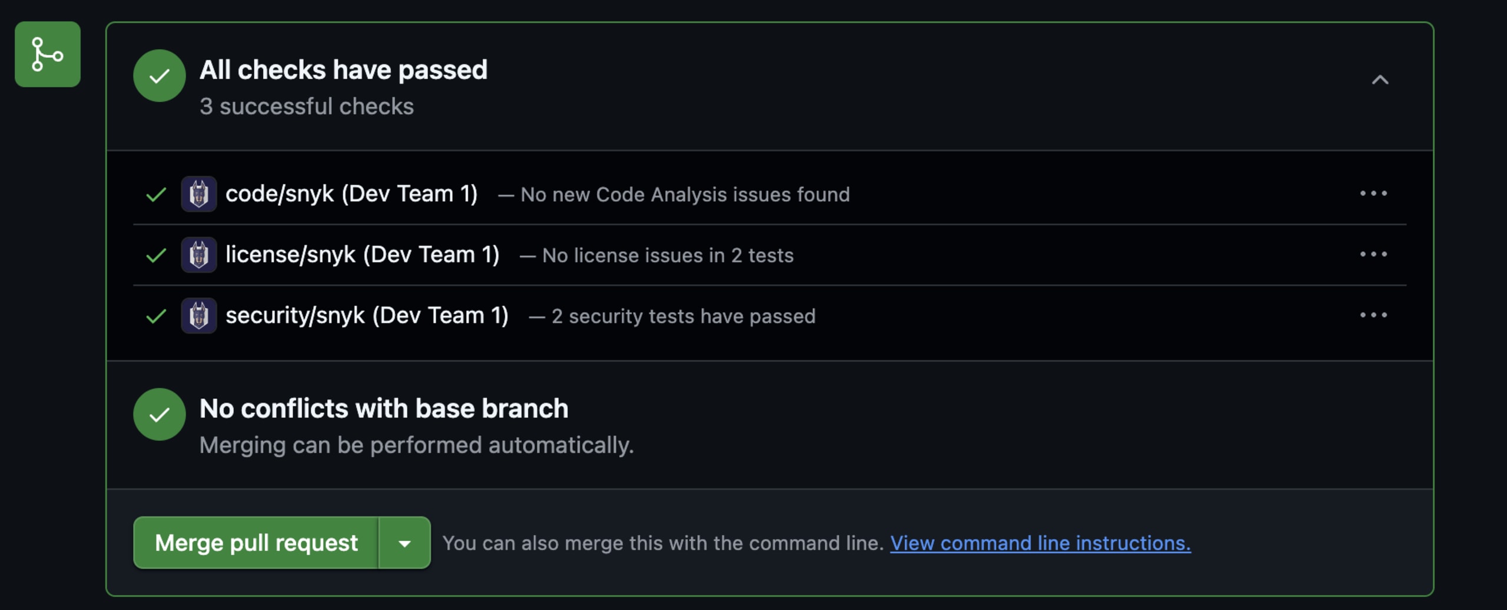This screenshot has height=610, width=1507.
Task: Click the green checkmark circle near All checks passed
Action: click(159, 75)
